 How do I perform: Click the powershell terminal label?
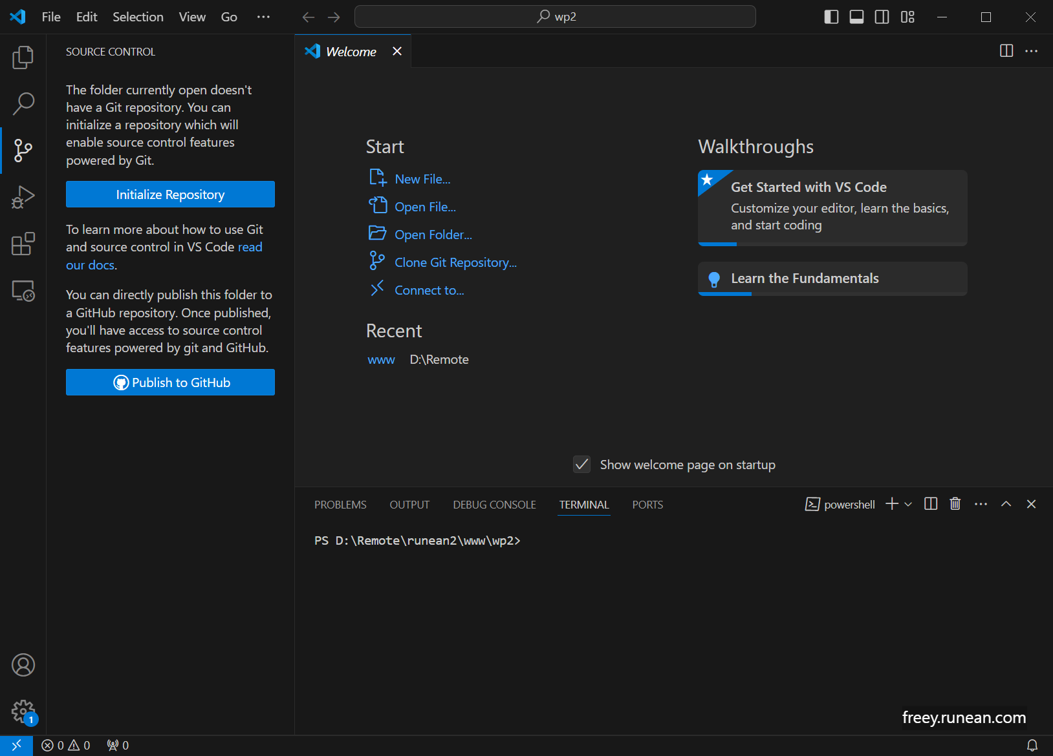pyautogui.click(x=840, y=505)
